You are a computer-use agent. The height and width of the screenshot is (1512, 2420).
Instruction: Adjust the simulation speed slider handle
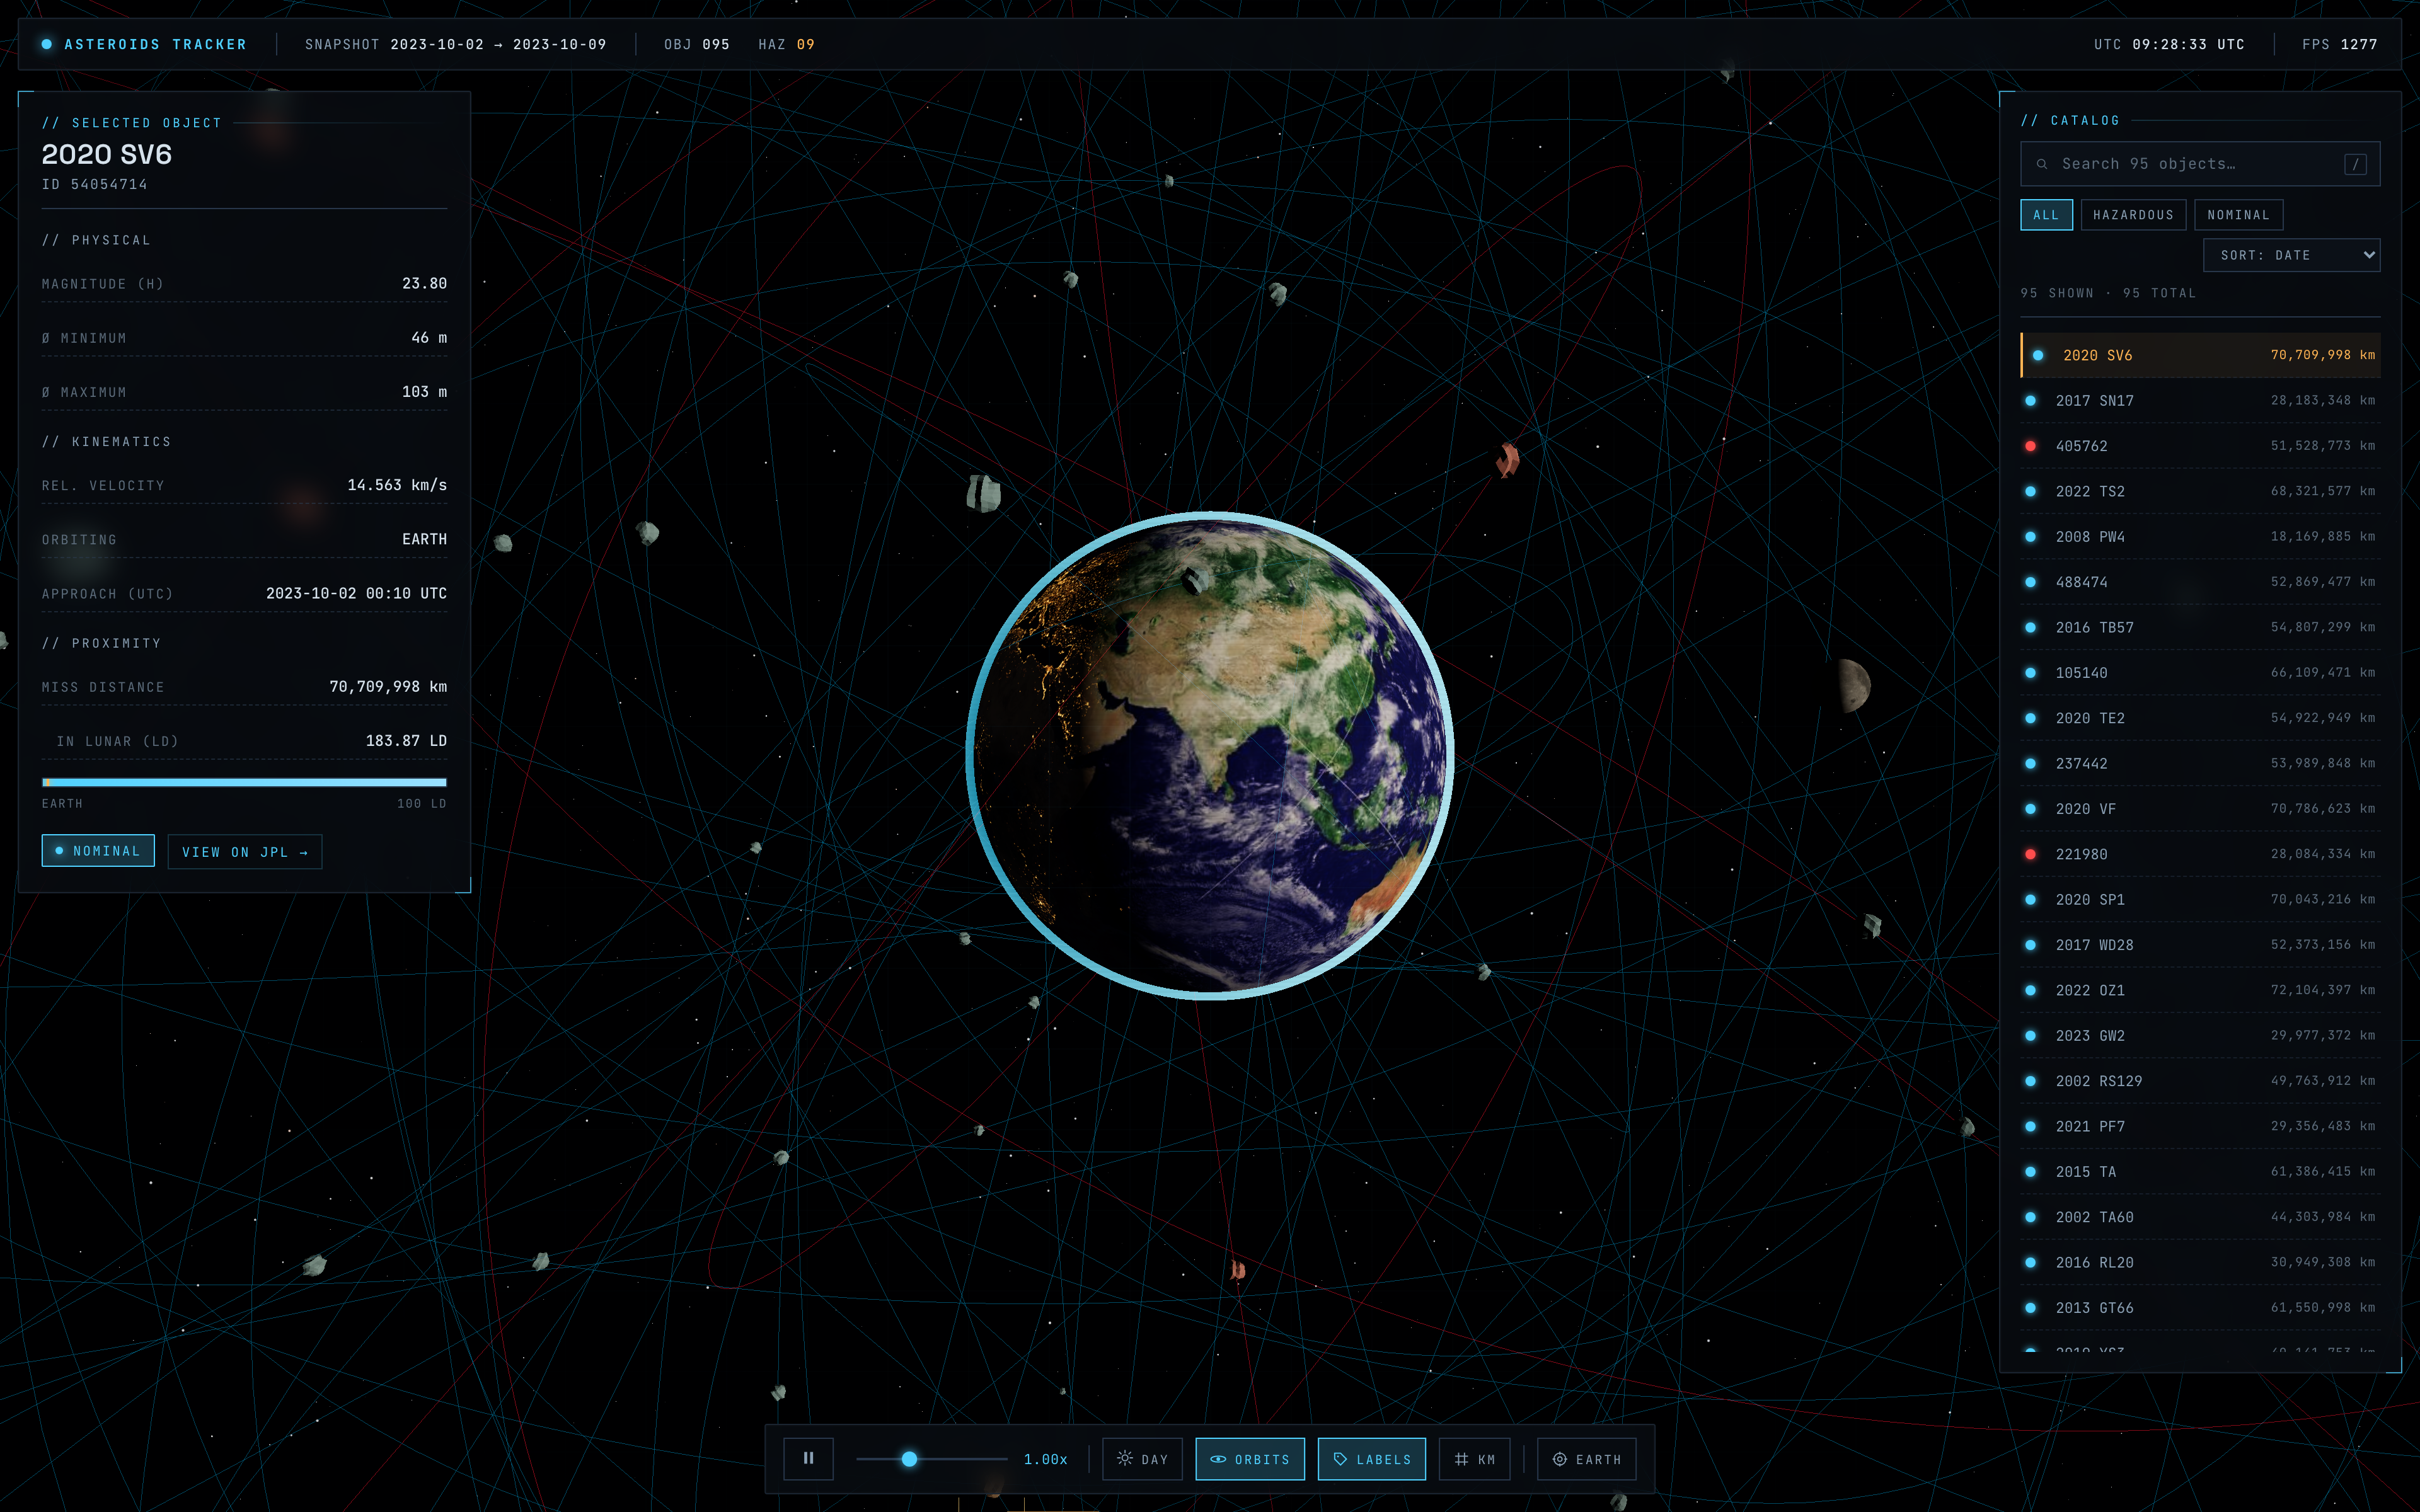(x=909, y=1459)
